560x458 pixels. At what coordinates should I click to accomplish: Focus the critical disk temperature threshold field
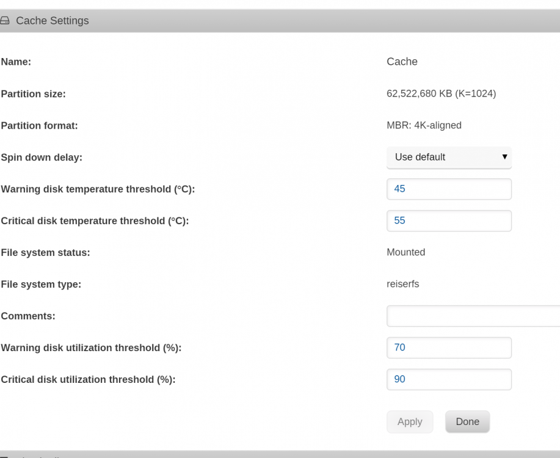click(449, 221)
